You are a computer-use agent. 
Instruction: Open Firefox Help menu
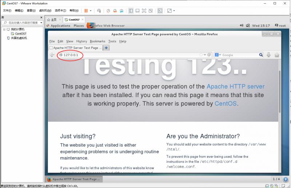123,41
